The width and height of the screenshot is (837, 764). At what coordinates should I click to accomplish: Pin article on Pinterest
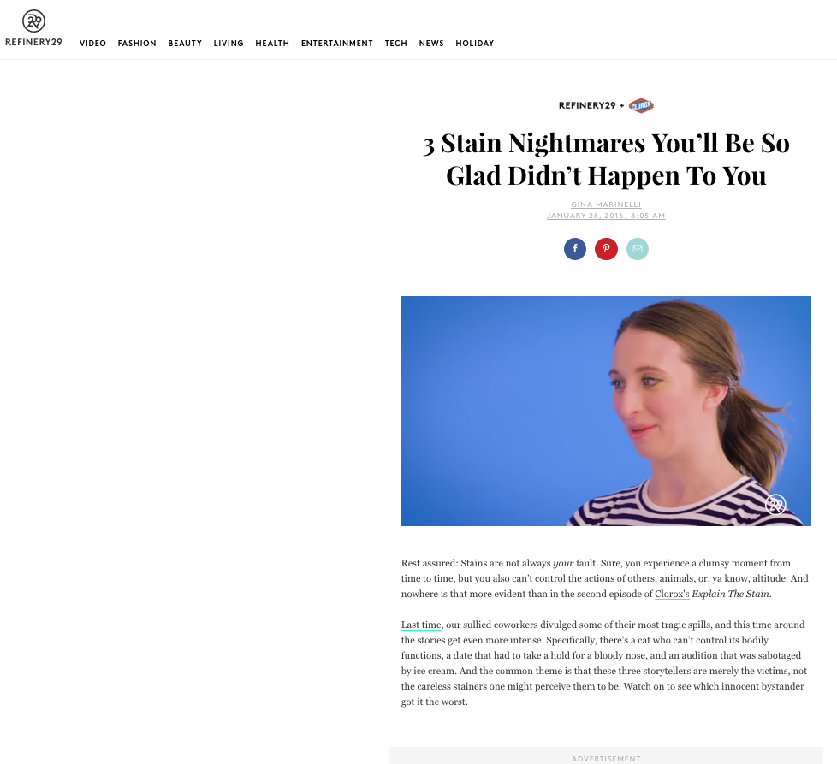(607, 249)
